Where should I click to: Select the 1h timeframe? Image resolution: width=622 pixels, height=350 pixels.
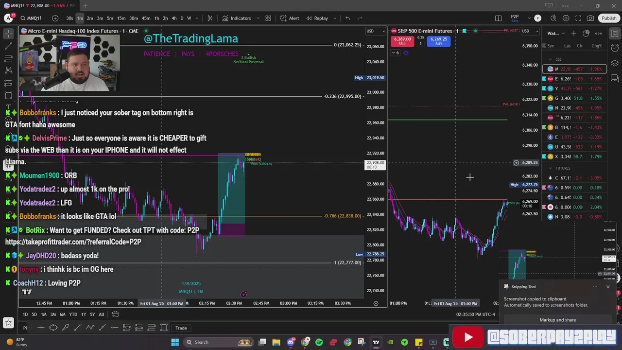pos(156,18)
